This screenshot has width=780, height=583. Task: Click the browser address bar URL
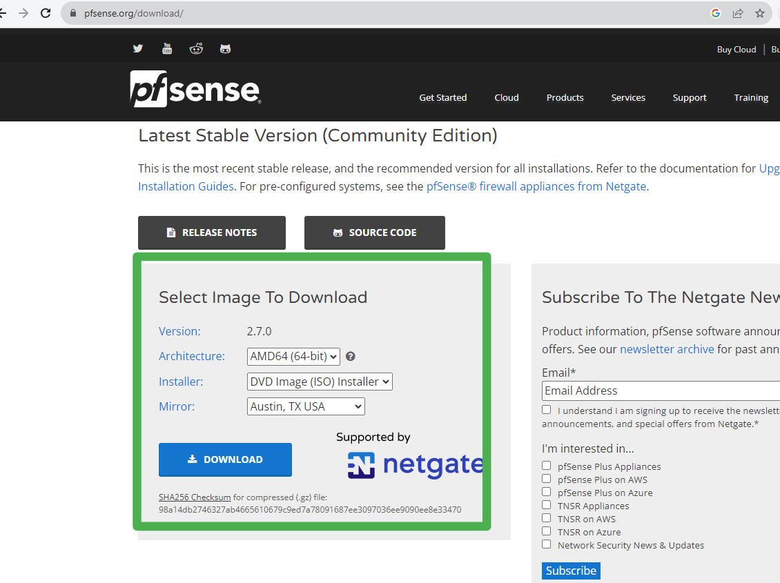tap(134, 13)
